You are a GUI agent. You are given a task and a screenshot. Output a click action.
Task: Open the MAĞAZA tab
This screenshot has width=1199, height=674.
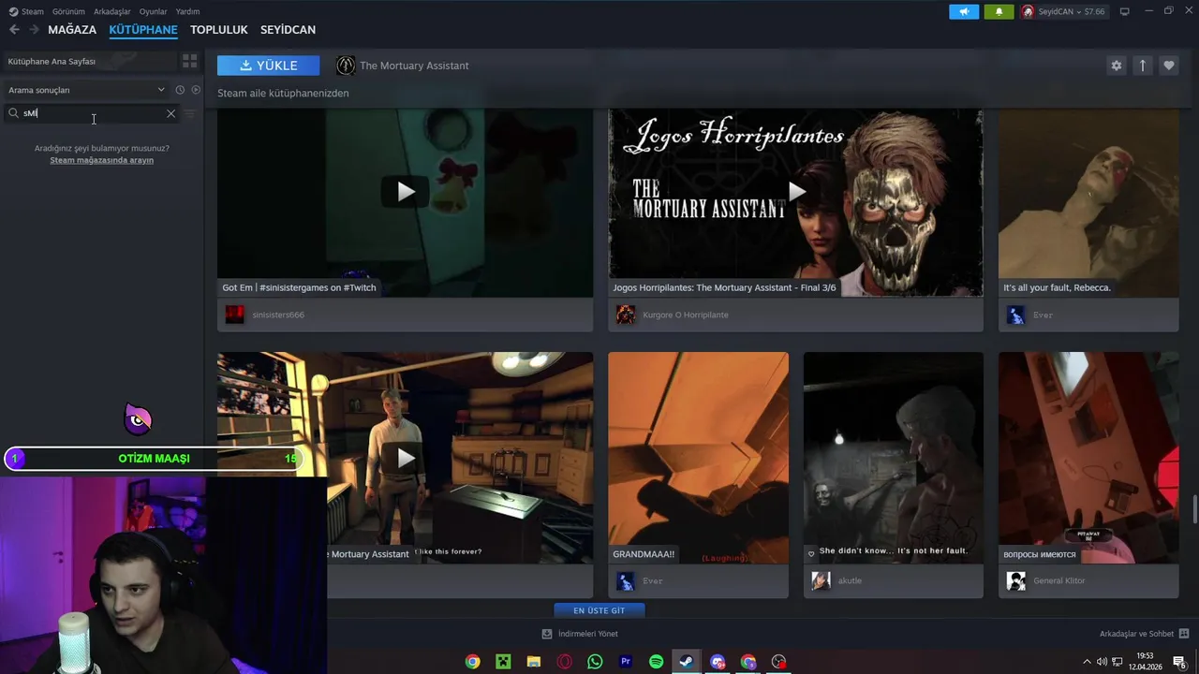(x=72, y=30)
